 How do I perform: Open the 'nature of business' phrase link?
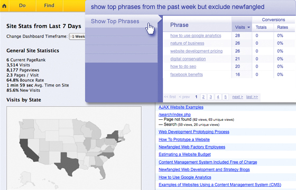187,43
